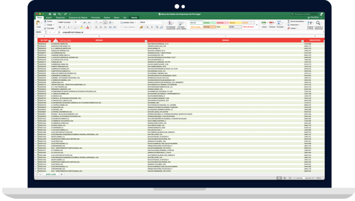Open the Dados ribbon tab

click(x=107, y=18)
